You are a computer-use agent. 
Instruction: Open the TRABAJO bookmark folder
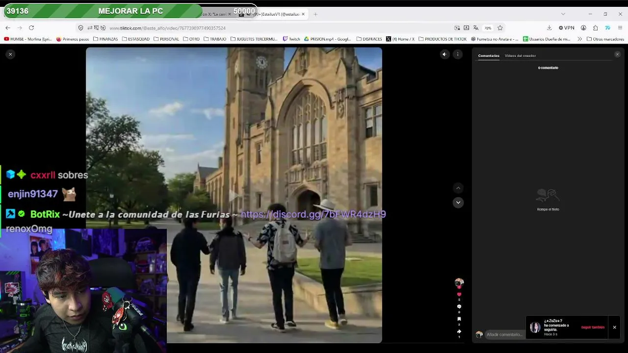[x=215, y=39]
